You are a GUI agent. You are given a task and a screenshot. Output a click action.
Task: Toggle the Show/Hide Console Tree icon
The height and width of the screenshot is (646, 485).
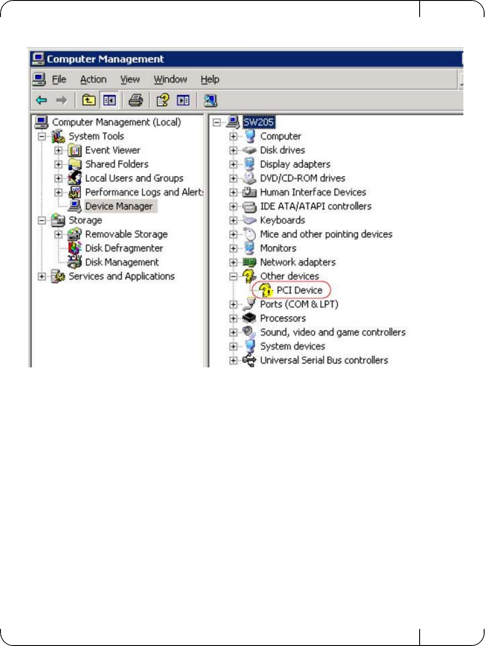(109, 100)
